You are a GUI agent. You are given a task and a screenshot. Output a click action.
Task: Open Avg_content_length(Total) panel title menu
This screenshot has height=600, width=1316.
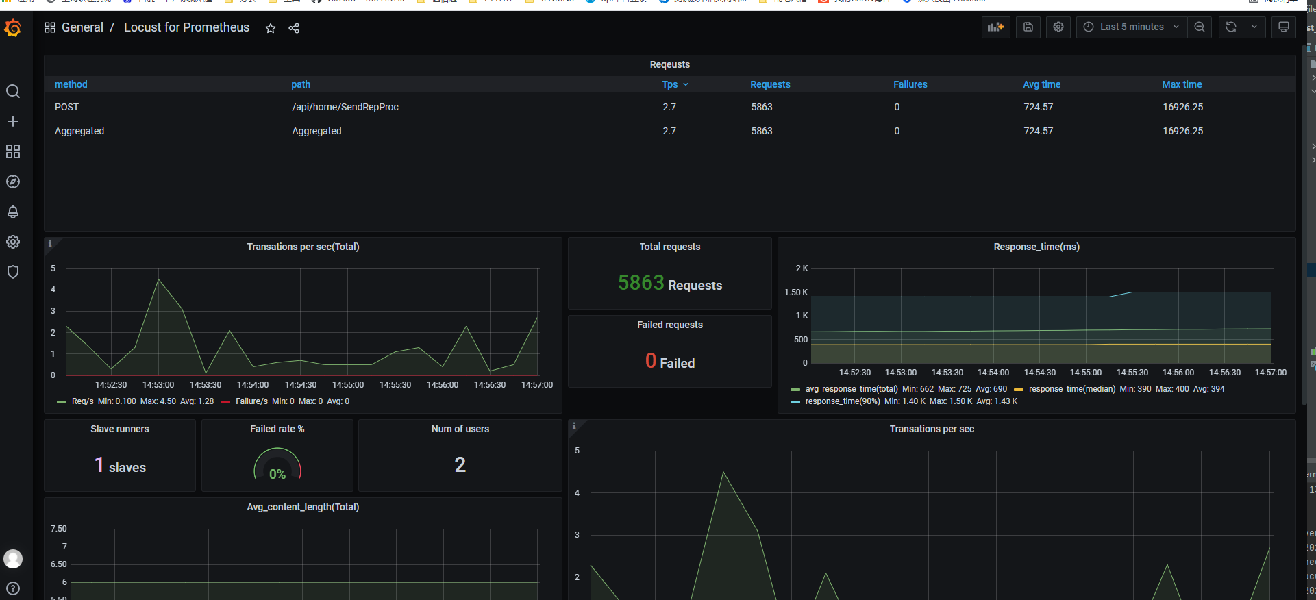pyautogui.click(x=303, y=507)
